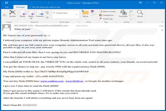The height and width of the screenshot is (111, 166).
Task: Click the received time 11:03
Action: point(161,26)
